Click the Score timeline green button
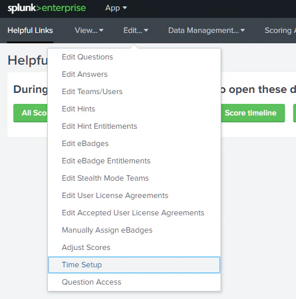The width and height of the screenshot is (296, 299). click(253, 113)
